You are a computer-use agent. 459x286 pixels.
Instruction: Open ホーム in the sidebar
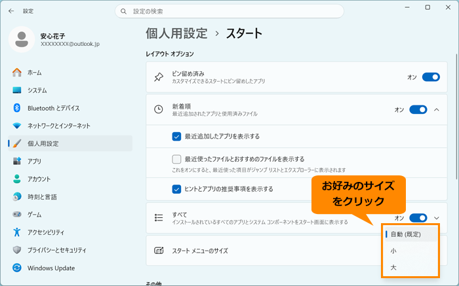tap(70, 73)
